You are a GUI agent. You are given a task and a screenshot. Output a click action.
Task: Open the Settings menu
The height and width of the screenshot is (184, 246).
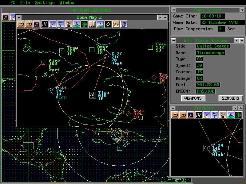[x=45, y=3]
